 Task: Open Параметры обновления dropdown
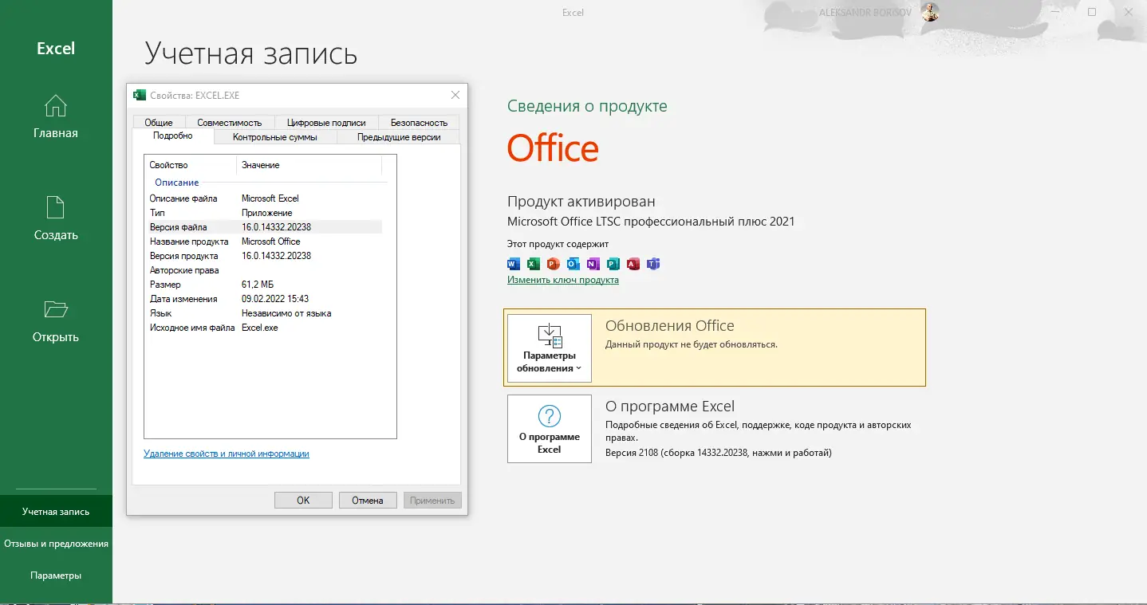click(x=550, y=348)
